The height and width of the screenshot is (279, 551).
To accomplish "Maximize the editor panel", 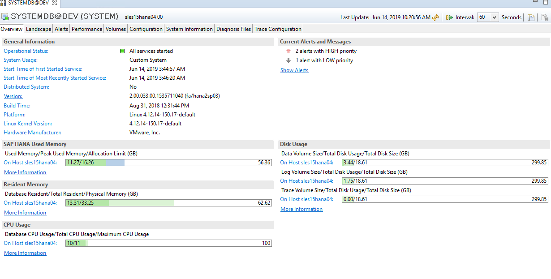I will click(547, 3).
